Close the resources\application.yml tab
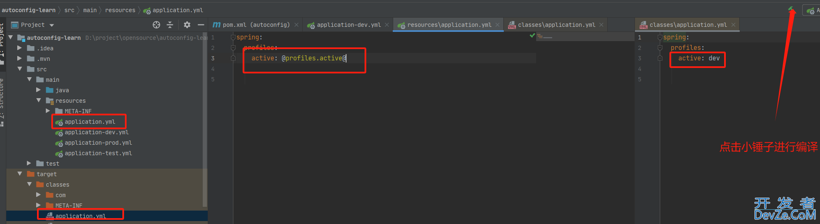 click(497, 25)
